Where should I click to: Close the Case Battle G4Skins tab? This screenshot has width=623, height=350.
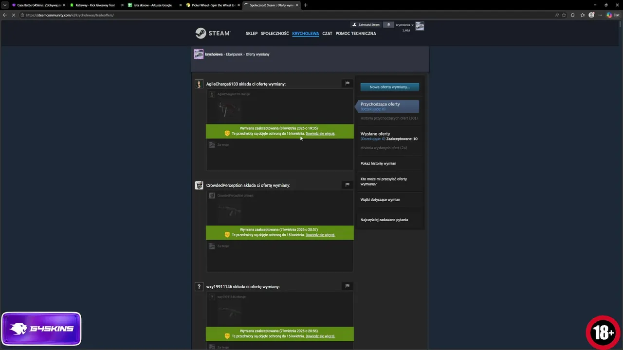pos(64,5)
